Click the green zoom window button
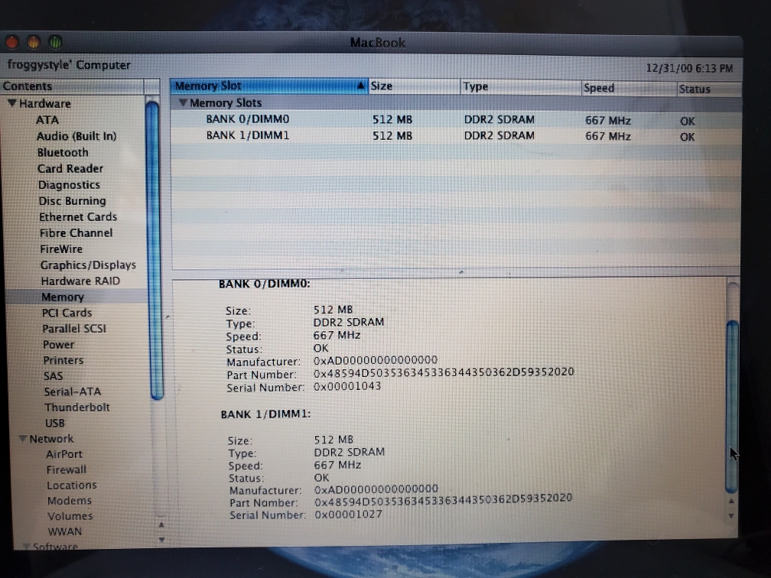 56,42
